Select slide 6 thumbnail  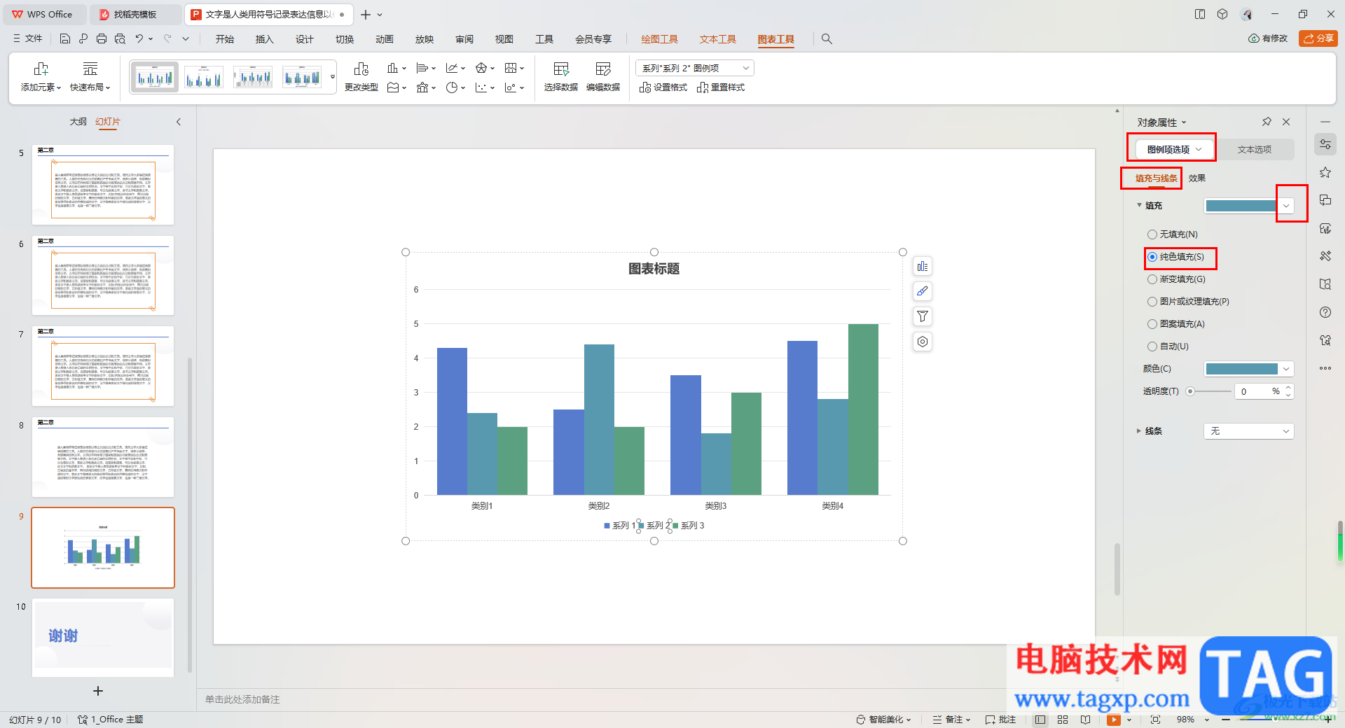coord(103,276)
